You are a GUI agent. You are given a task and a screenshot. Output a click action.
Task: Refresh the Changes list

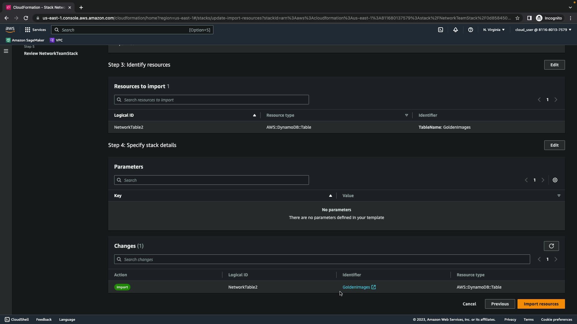tap(551, 246)
